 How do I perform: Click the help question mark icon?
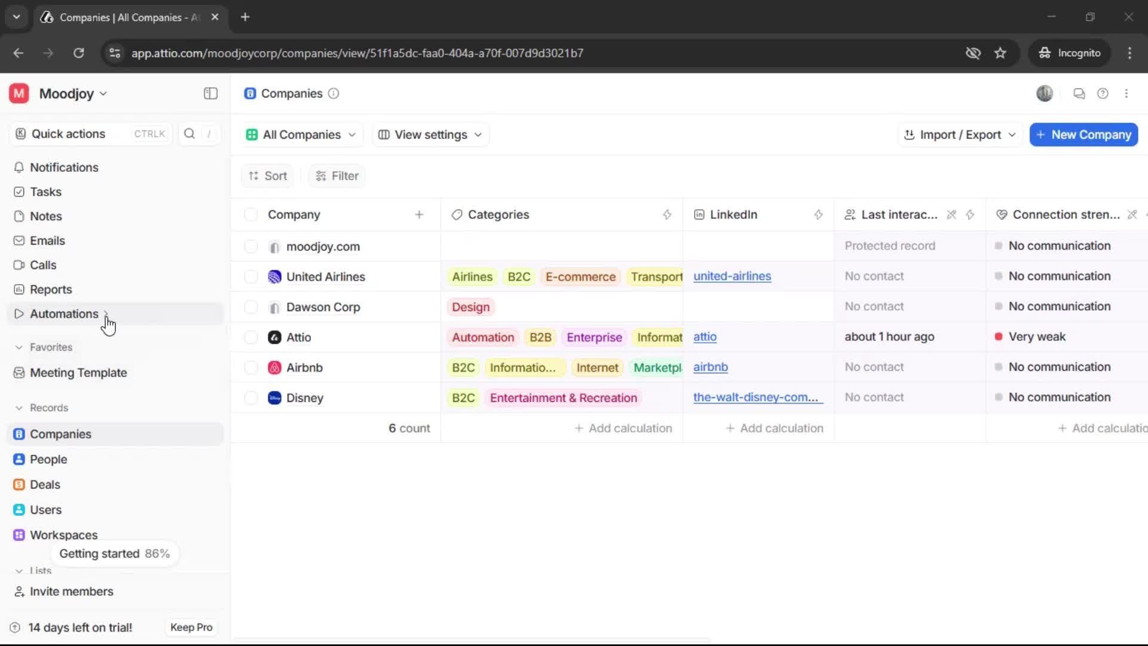tap(1103, 93)
